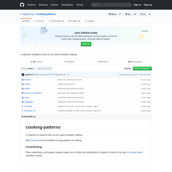Click the commits history clock icon
The image size is (172, 172).
(32, 62)
